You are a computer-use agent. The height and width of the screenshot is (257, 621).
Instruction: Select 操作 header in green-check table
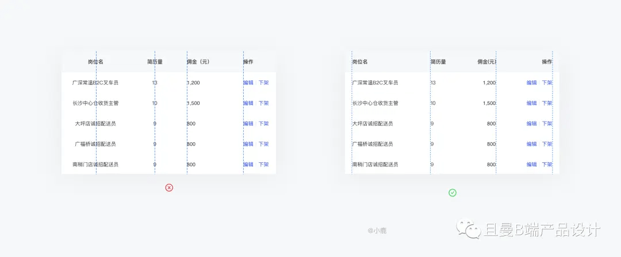coord(547,62)
